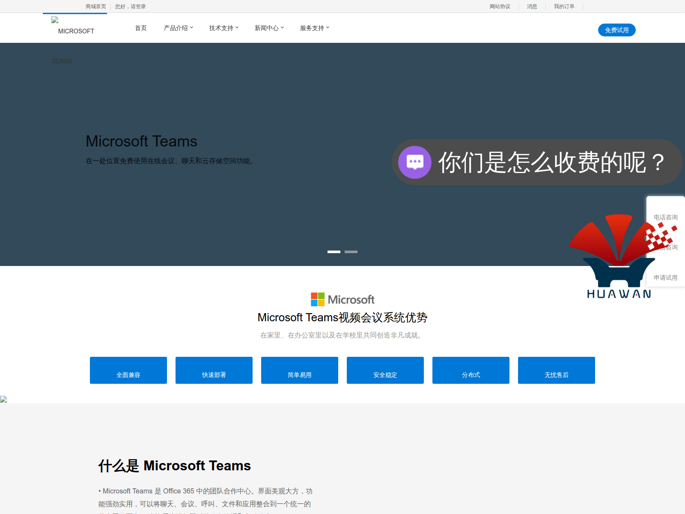Select the 快速部署 feature tile
685x514 pixels.
(x=214, y=370)
